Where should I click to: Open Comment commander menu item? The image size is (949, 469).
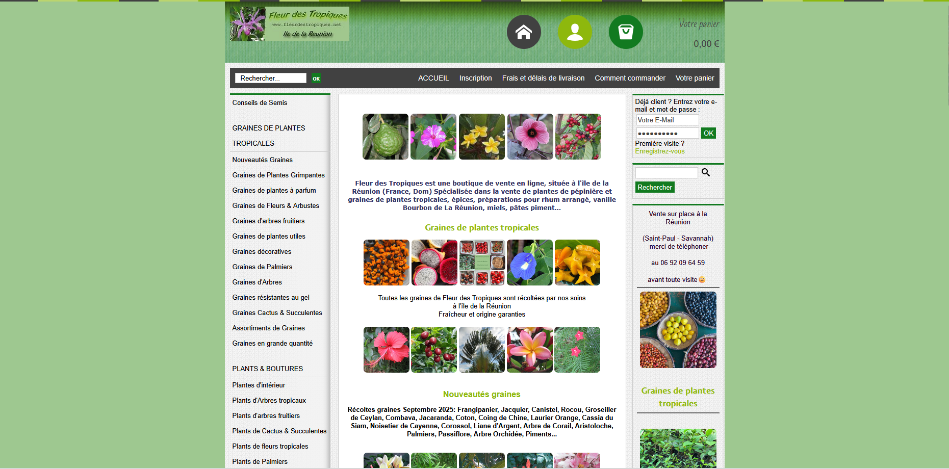[x=630, y=78]
